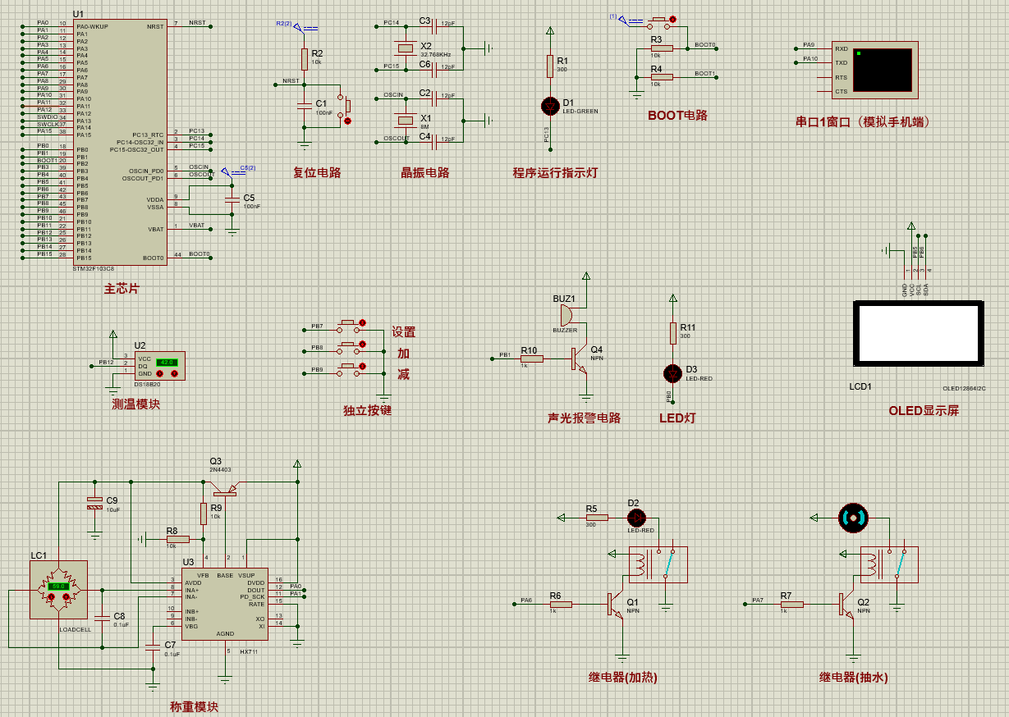Toggle the BOOT circuit switch latch dot
1009x717 pixels.
click(x=673, y=19)
